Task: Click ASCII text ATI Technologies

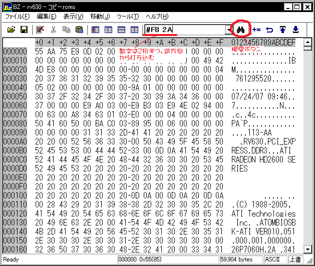Action: 263,213
